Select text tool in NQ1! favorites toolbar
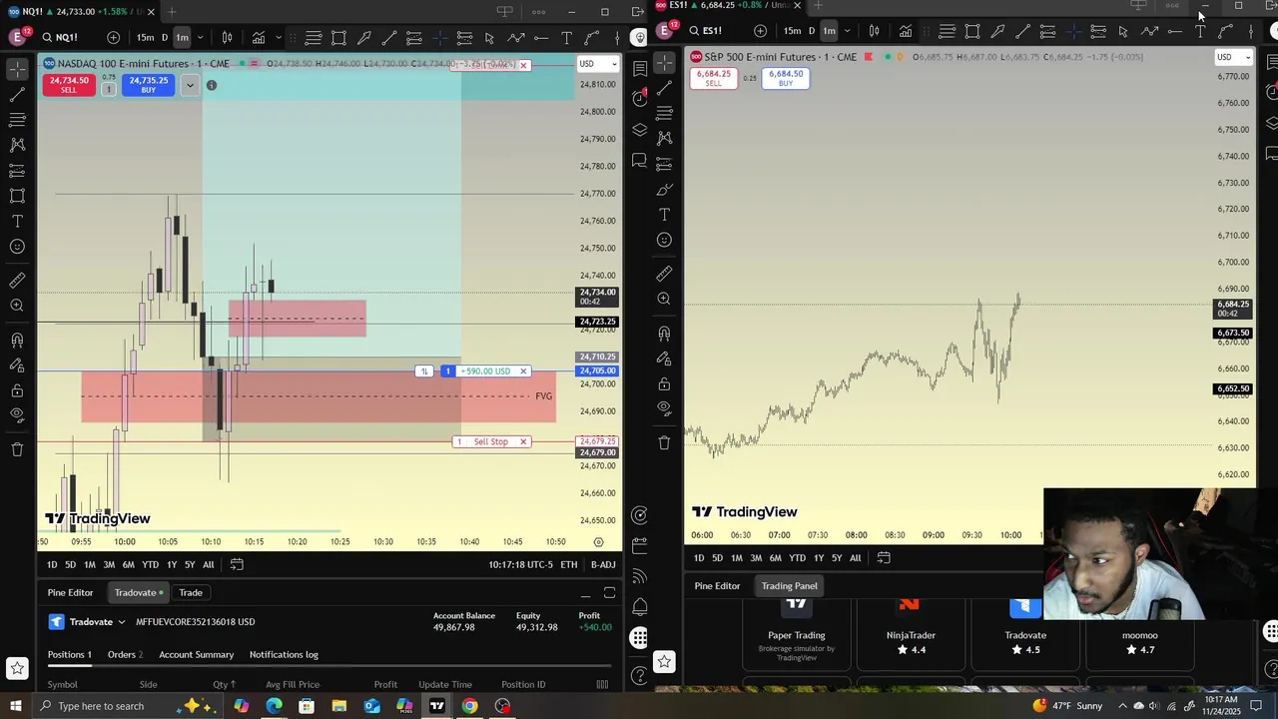1278x719 pixels. [566, 38]
